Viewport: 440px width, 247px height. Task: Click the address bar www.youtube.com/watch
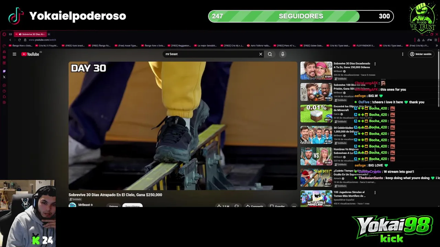point(42,40)
